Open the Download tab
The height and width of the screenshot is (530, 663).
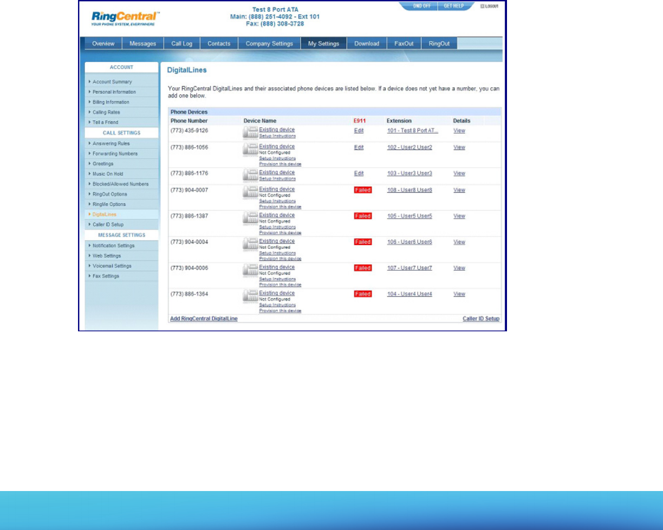(367, 44)
